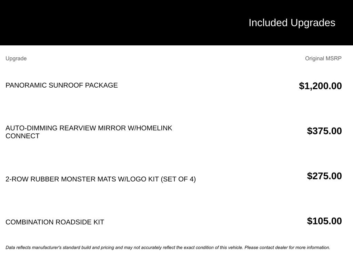The height and width of the screenshot is (264, 353).
Task: Click the Upgrade column header
Action: (x=16, y=58)
